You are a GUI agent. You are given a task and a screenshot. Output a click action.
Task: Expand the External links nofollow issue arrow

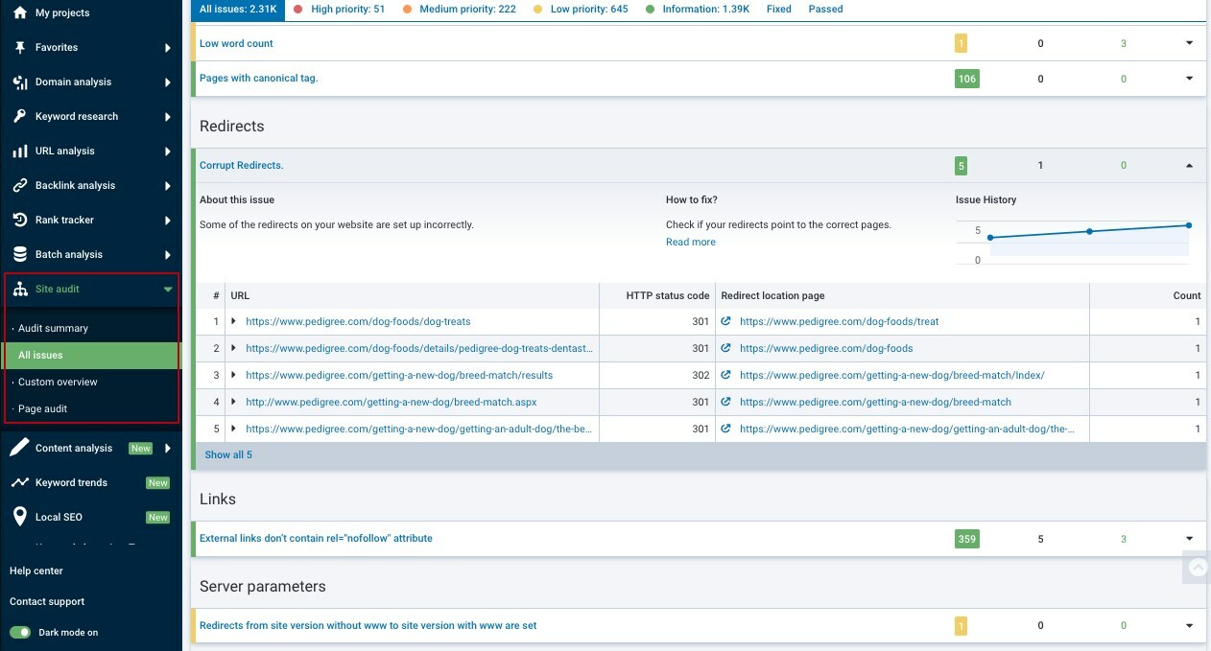pos(1190,538)
